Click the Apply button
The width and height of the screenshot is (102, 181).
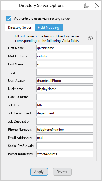tap(39, 172)
